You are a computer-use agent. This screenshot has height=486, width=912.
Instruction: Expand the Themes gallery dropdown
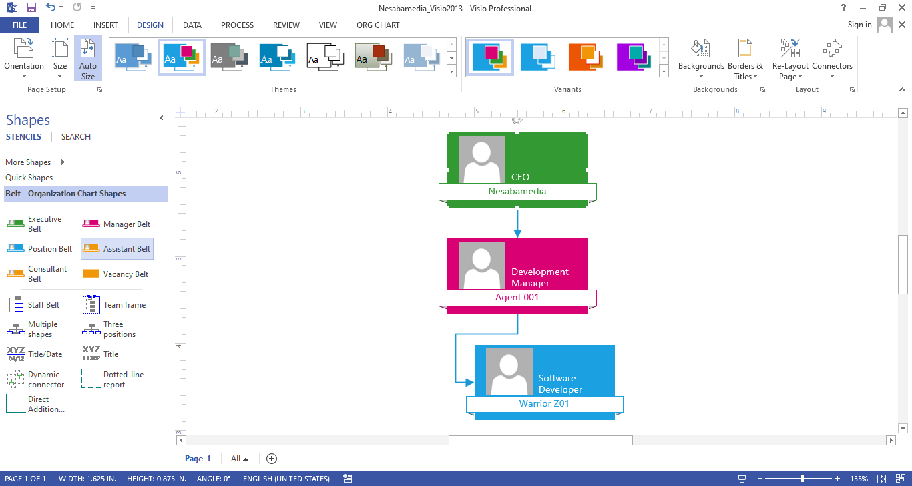(x=451, y=71)
